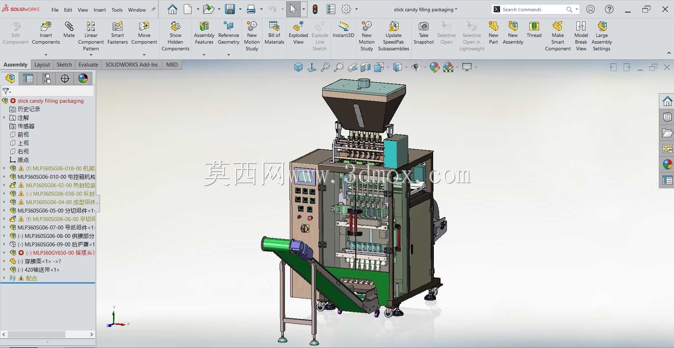Open the File menu
674x348 pixels.
click(55, 10)
